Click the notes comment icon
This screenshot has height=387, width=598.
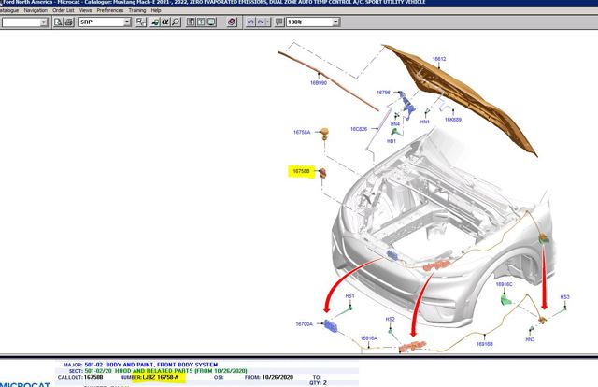[279, 22]
